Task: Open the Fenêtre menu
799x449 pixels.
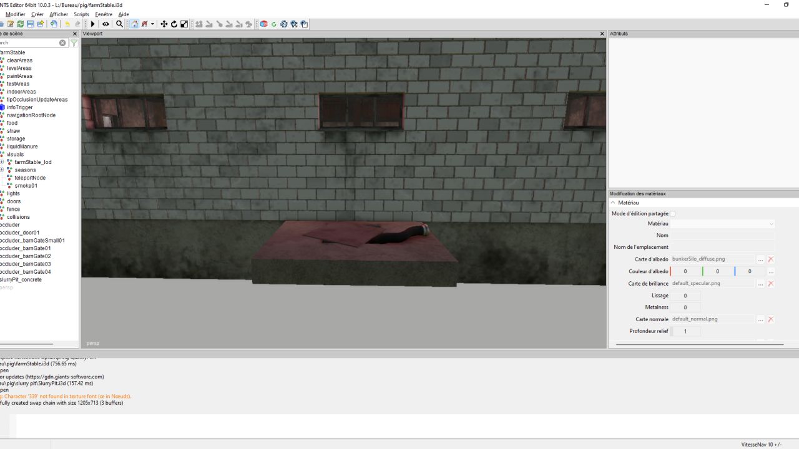Action: pos(104,14)
